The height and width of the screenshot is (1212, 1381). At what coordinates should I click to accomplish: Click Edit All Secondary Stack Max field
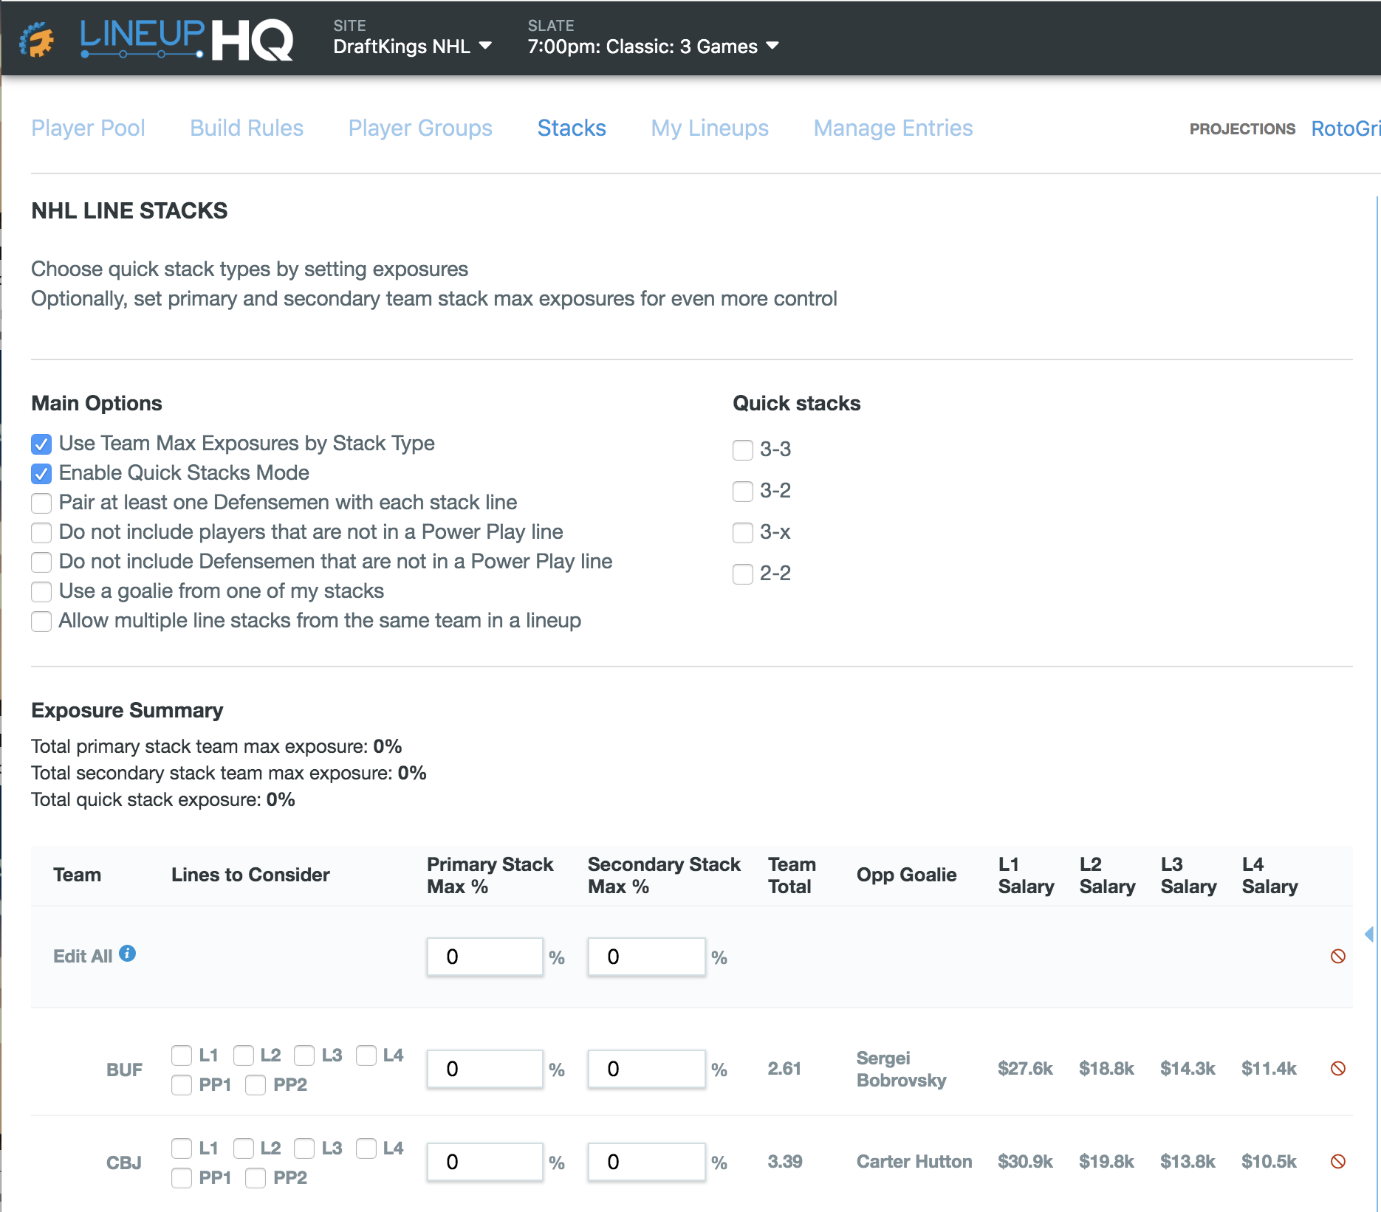[x=646, y=957]
